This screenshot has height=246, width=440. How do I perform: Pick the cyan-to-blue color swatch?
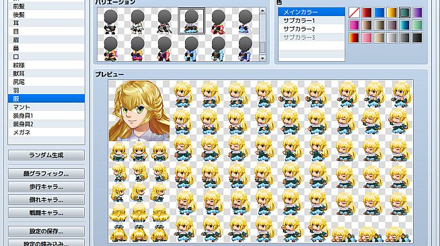404,26
